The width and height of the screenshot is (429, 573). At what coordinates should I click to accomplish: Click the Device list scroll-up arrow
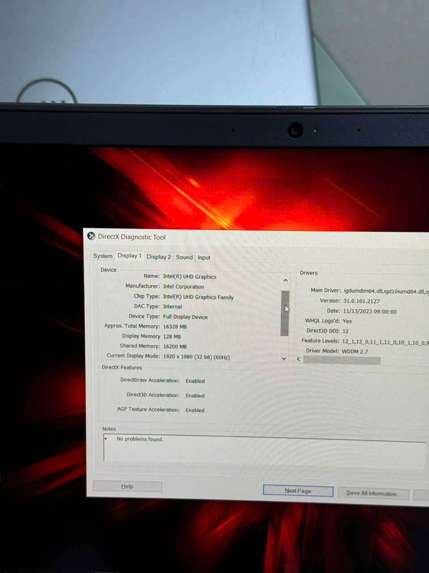pyautogui.click(x=285, y=280)
